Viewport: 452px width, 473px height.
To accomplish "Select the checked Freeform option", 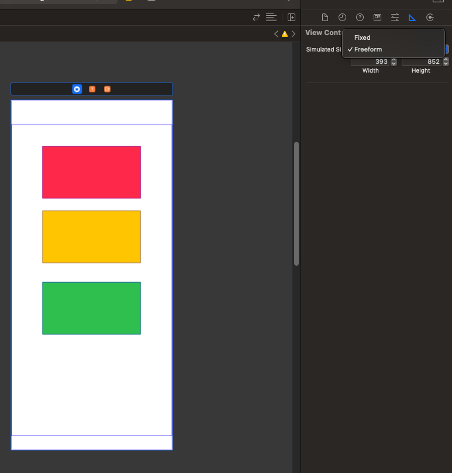I will (x=368, y=49).
